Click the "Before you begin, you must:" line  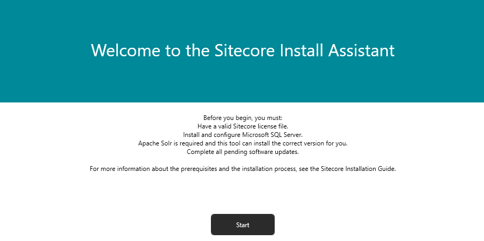(242, 118)
